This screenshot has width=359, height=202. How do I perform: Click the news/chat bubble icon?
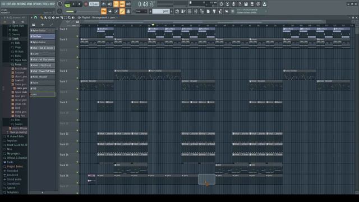pyautogui.click(x=258, y=4)
